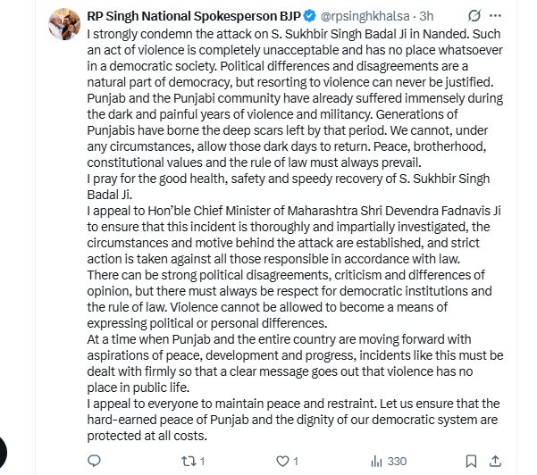This screenshot has width=537, height=475.
Task: Click the 330 views count
Action: point(397,462)
